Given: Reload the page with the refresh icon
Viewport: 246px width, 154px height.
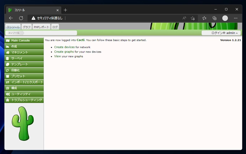Looking at the screenshot, I should 21,18.
